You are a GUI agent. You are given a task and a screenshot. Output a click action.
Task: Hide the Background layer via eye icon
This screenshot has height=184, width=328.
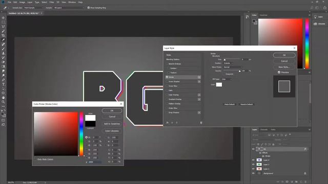pyautogui.click(x=253, y=173)
